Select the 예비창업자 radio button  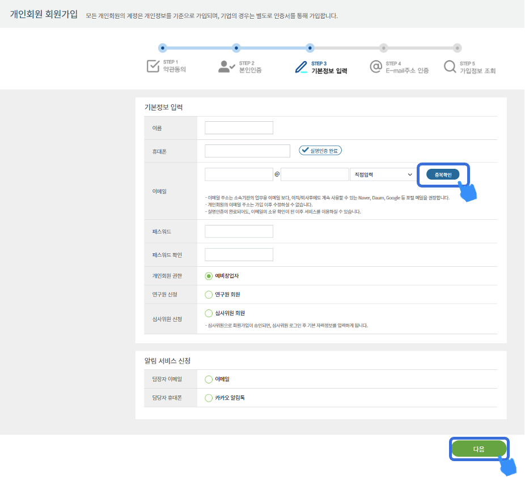[x=209, y=276]
